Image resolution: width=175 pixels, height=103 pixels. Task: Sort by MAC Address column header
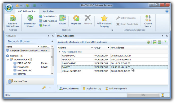click(x=139, y=48)
